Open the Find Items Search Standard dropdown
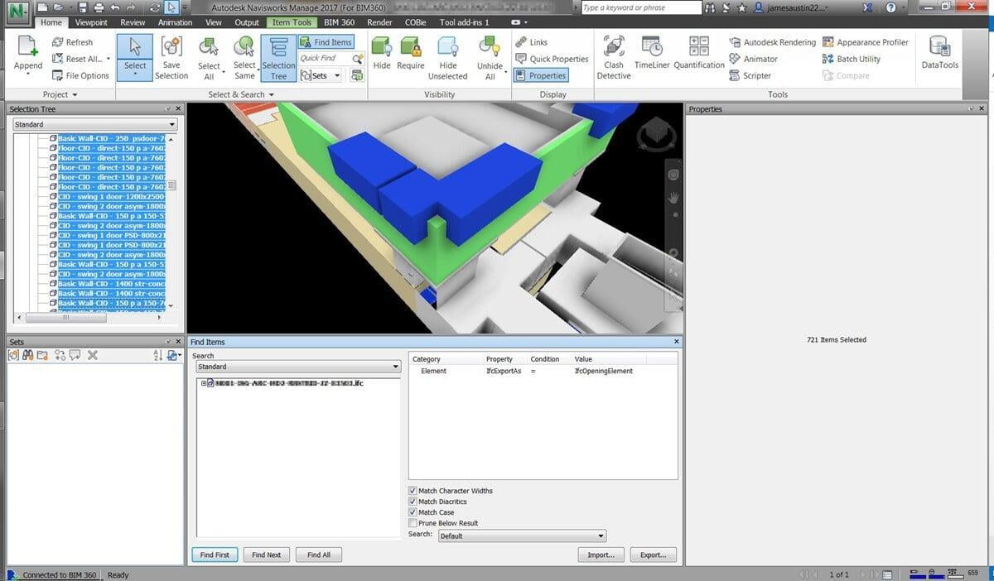 click(x=297, y=367)
